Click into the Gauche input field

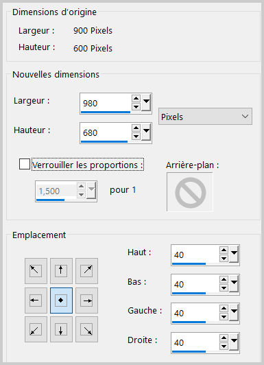tap(195, 313)
